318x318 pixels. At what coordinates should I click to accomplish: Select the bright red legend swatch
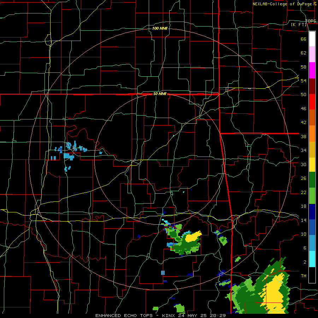coord(312,102)
